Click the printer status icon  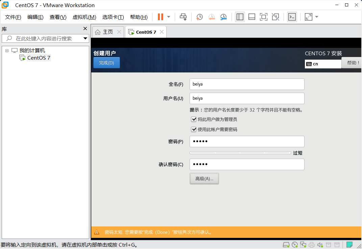click(x=312, y=245)
